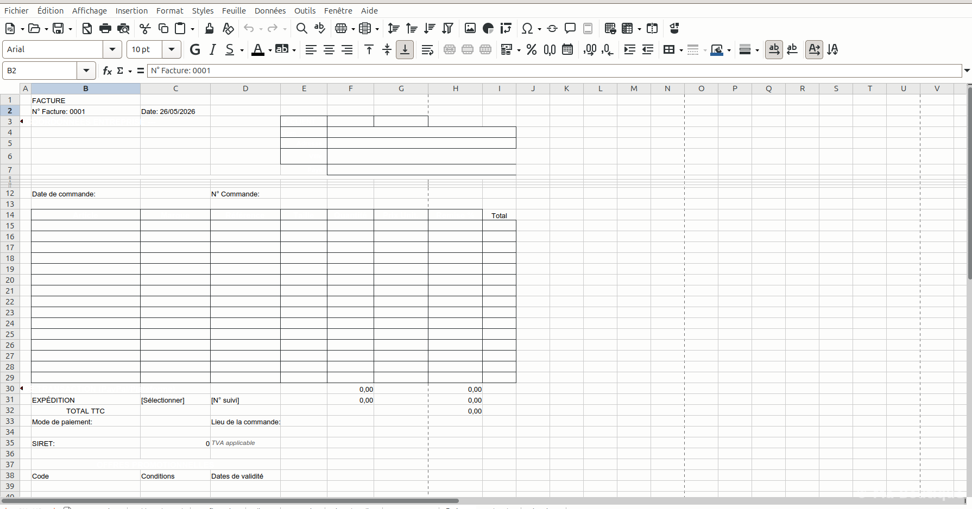This screenshot has width=972, height=509.
Task: Toggle underline S button
Action: tap(230, 50)
